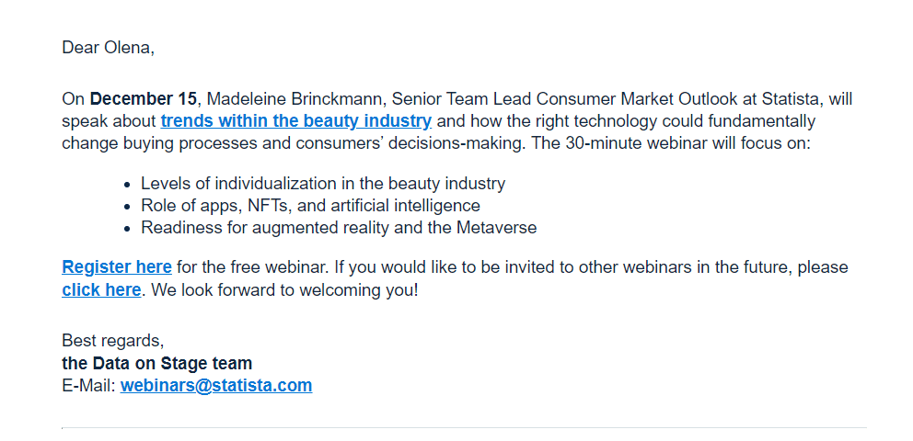Open the click here webinar invitation link

[x=101, y=289]
